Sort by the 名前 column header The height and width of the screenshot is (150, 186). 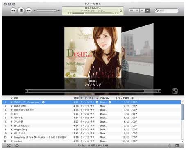pos(16,98)
